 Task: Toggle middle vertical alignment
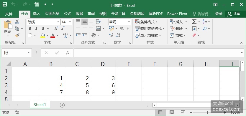(x=85, y=22)
